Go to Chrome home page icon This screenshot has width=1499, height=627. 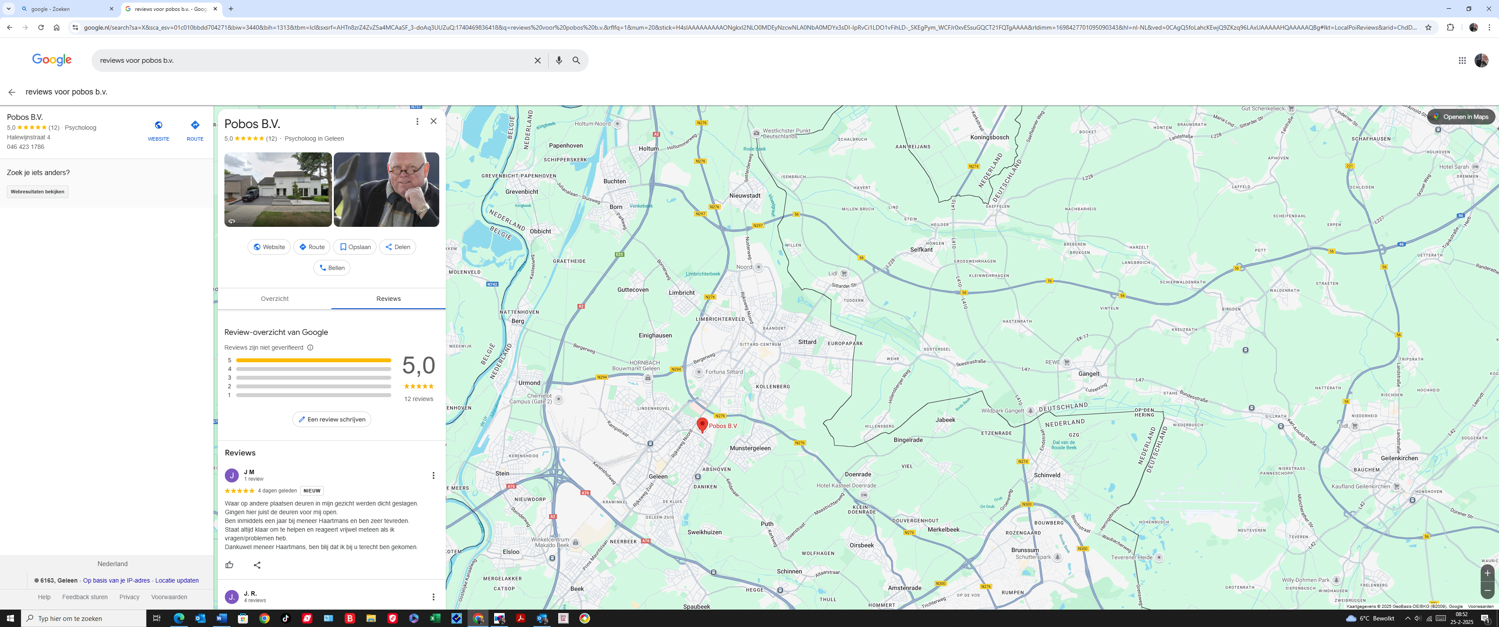[57, 27]
